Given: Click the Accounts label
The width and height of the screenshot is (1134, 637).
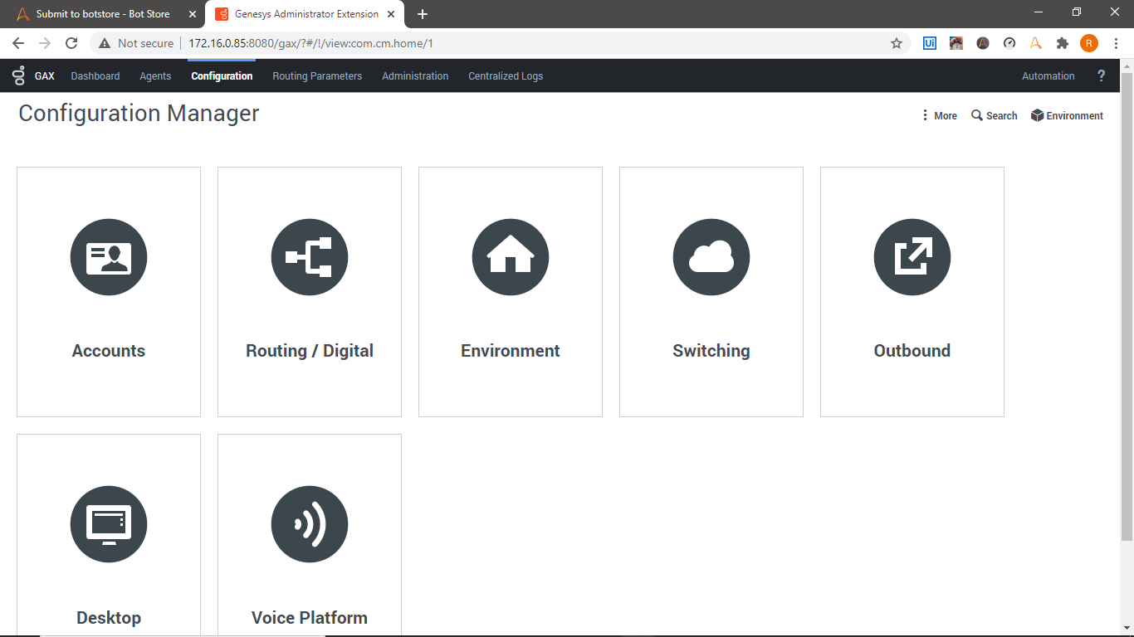Looking at the screenshot, I should tap(109, 351).
